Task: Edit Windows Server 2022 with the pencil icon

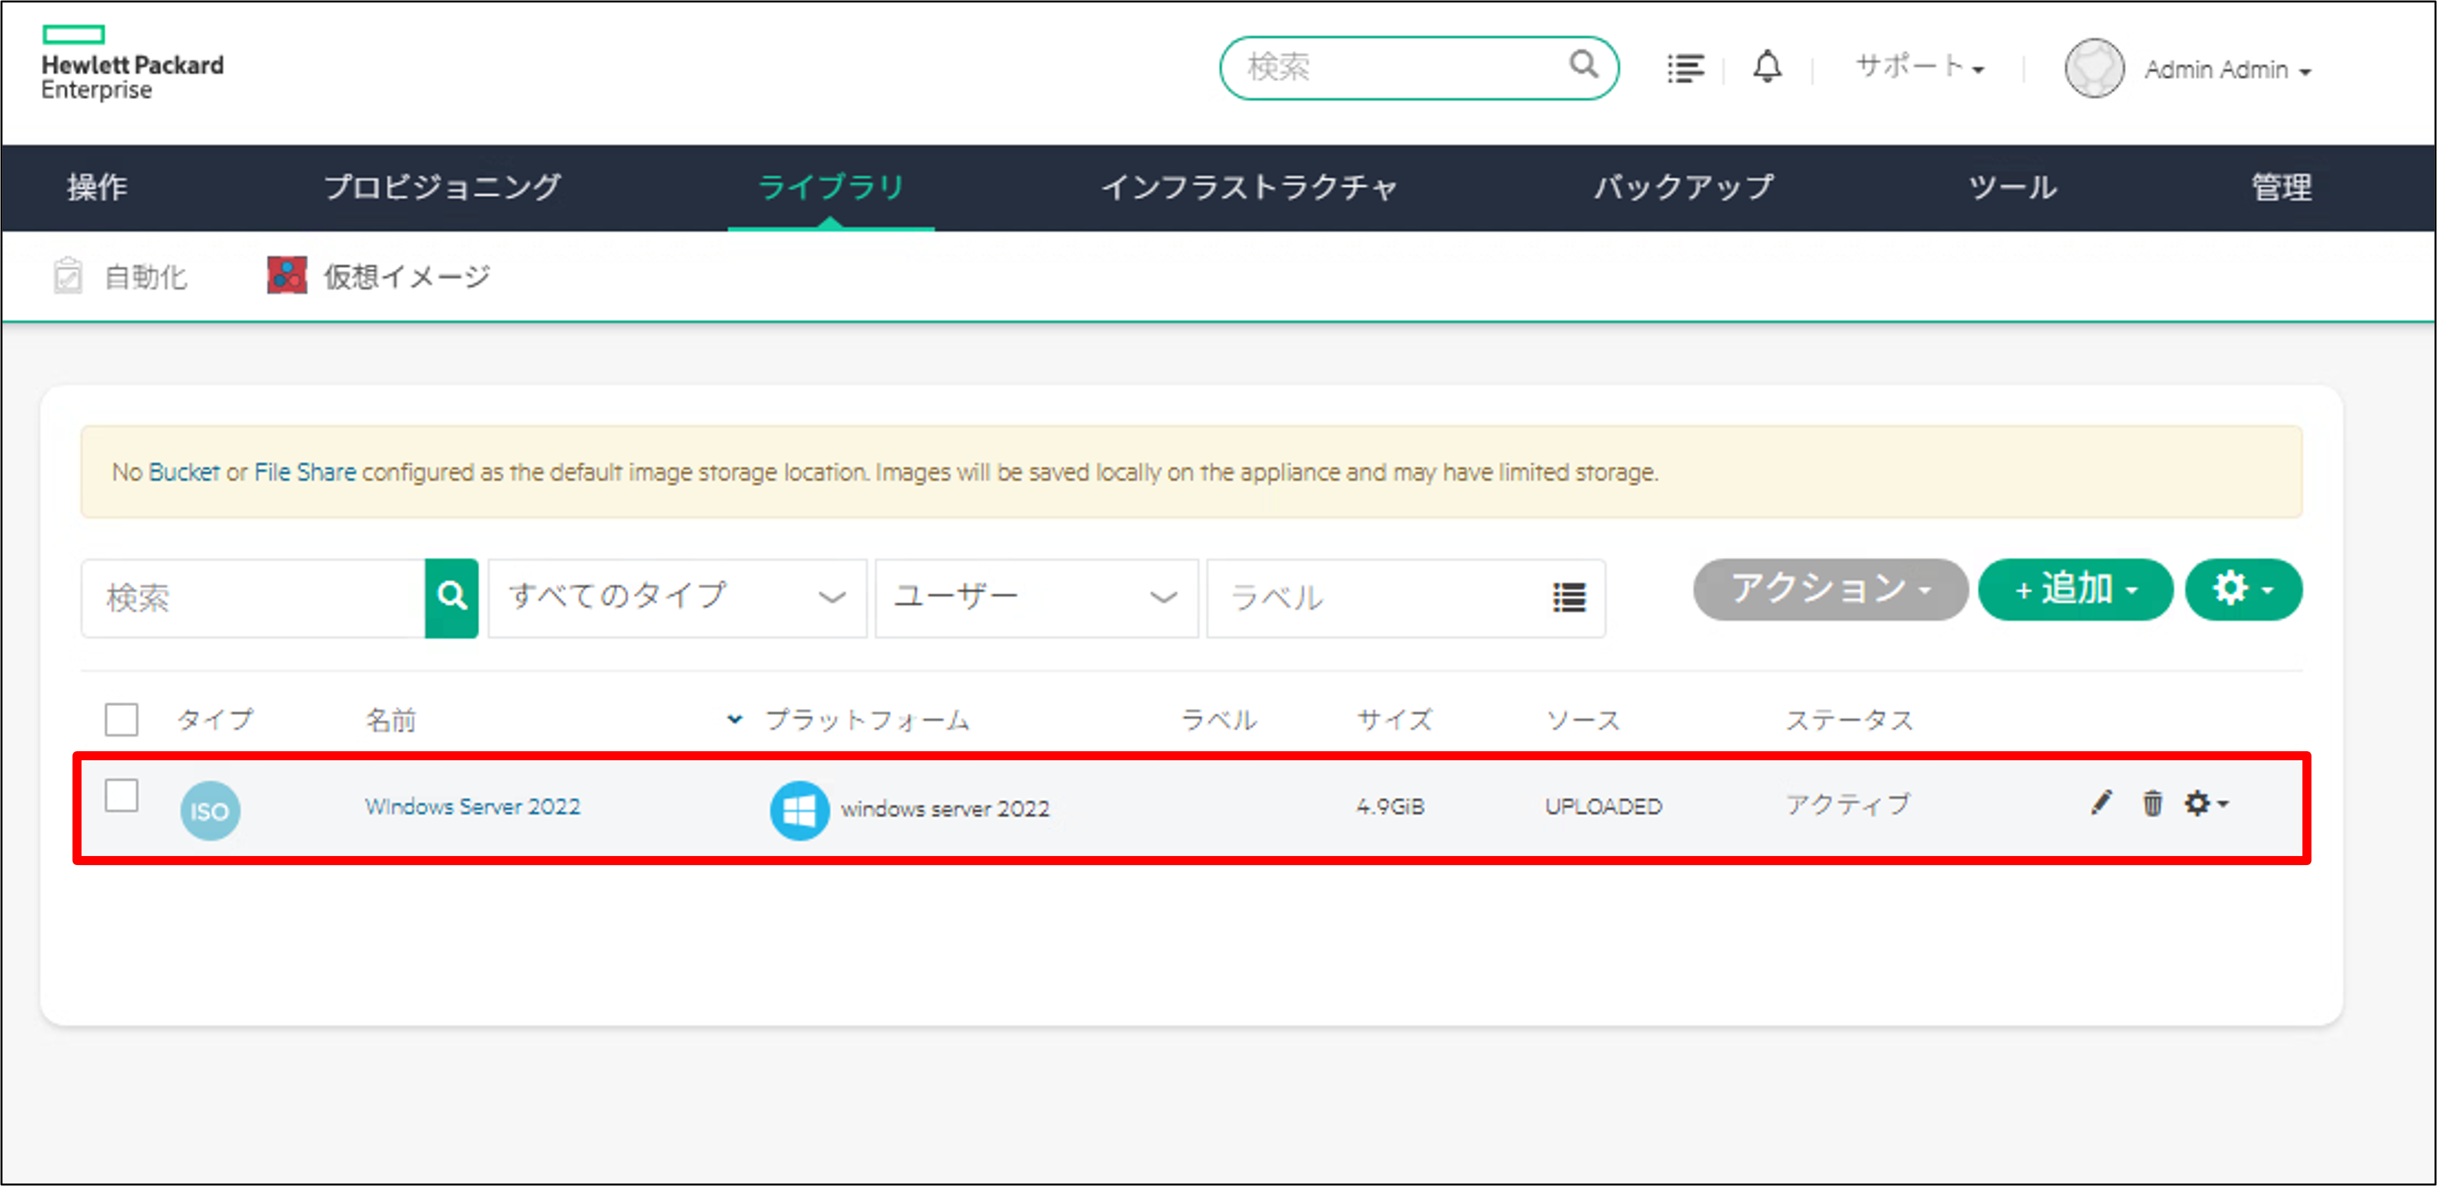Action: click(x=2101, y=804)
